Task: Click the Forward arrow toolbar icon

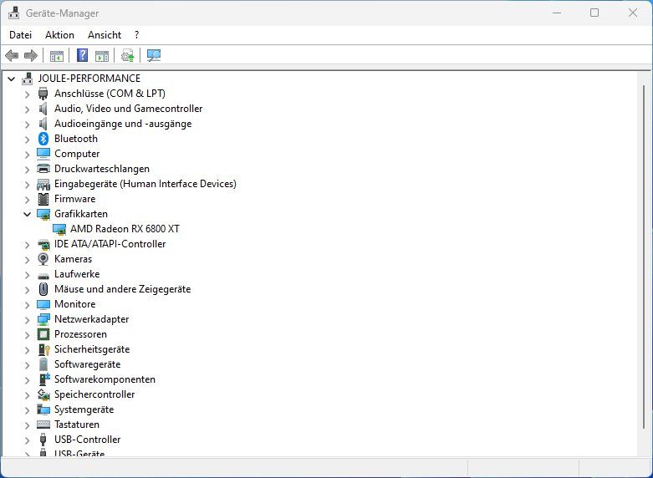Action: pyautogui.click(x=31, y=55)
